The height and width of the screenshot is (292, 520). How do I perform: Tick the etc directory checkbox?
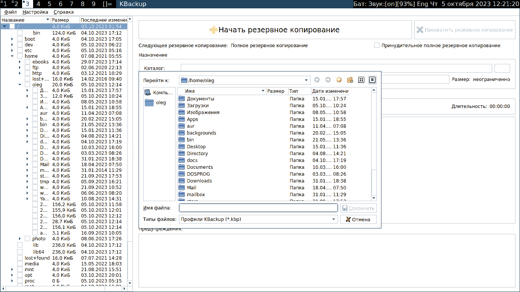coord(20,51)
